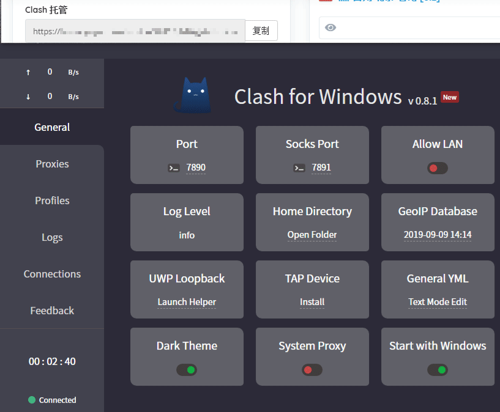Click Launch Helper for UWP Loopback
This screenshot has width=500, height=412.
[187, 302]
